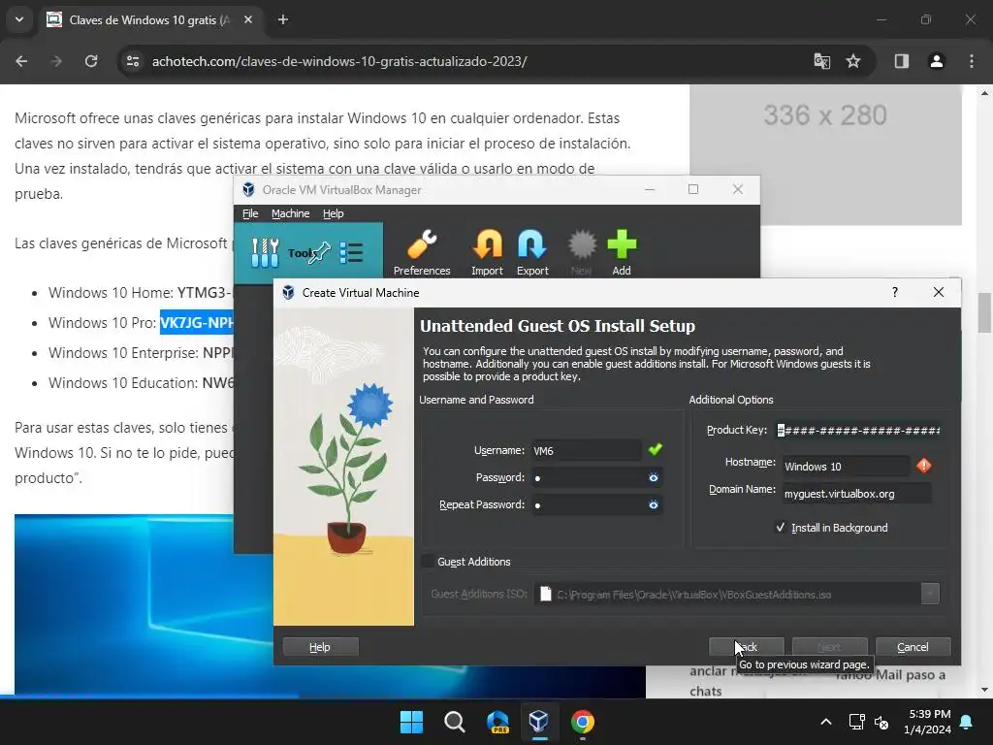The width and height of the screenshot is (993, 745).
Task: Open VirtualBox from the taskbar
Action: pos(539,722)
